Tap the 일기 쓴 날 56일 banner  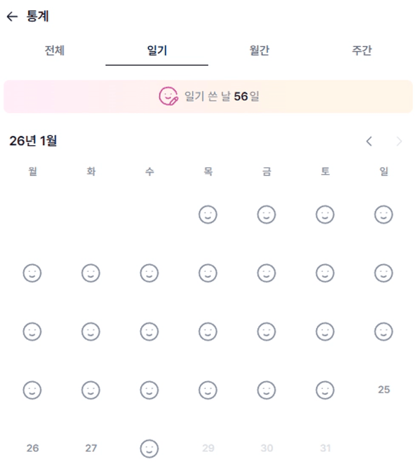(208, 97)
